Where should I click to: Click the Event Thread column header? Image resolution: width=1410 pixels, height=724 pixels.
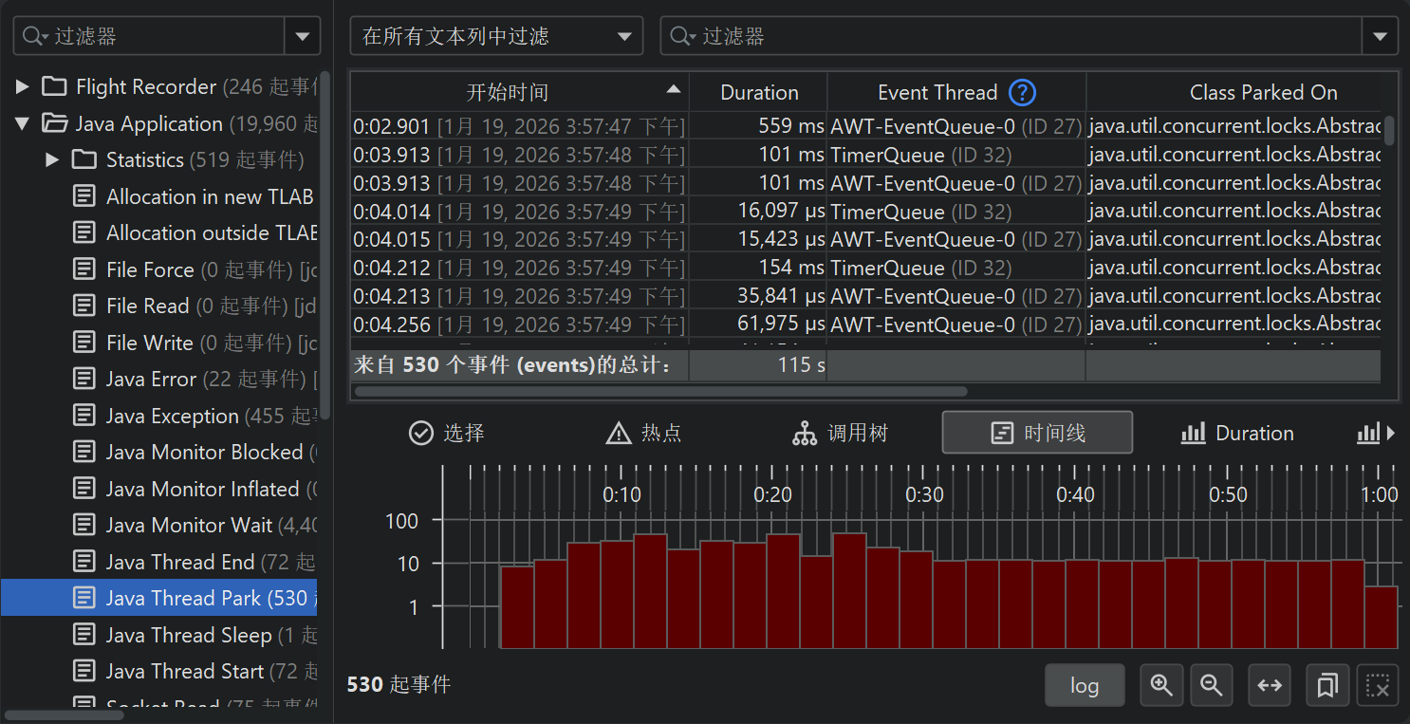click(956, 93)
